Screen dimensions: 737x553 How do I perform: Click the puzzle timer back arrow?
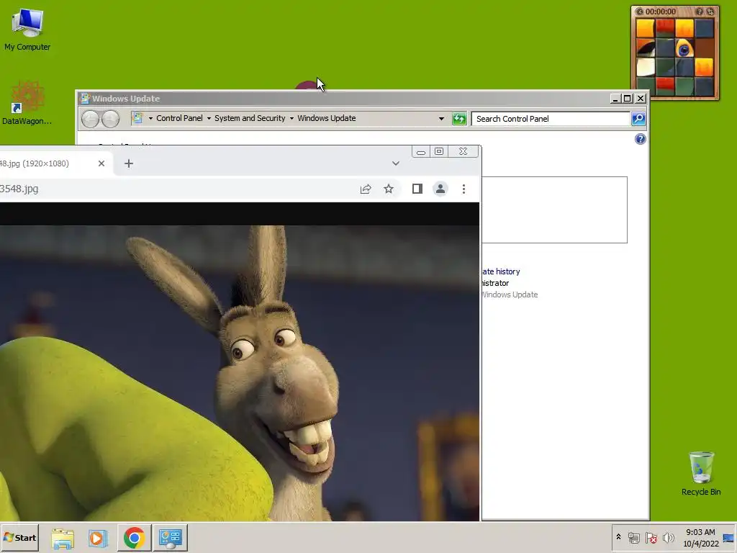tap(639, 12)
